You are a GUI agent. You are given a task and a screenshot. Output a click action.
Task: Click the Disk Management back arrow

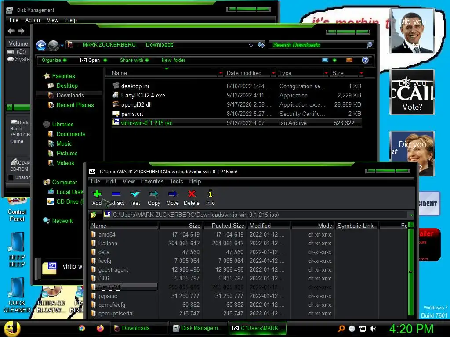click(x=11, y=31)
